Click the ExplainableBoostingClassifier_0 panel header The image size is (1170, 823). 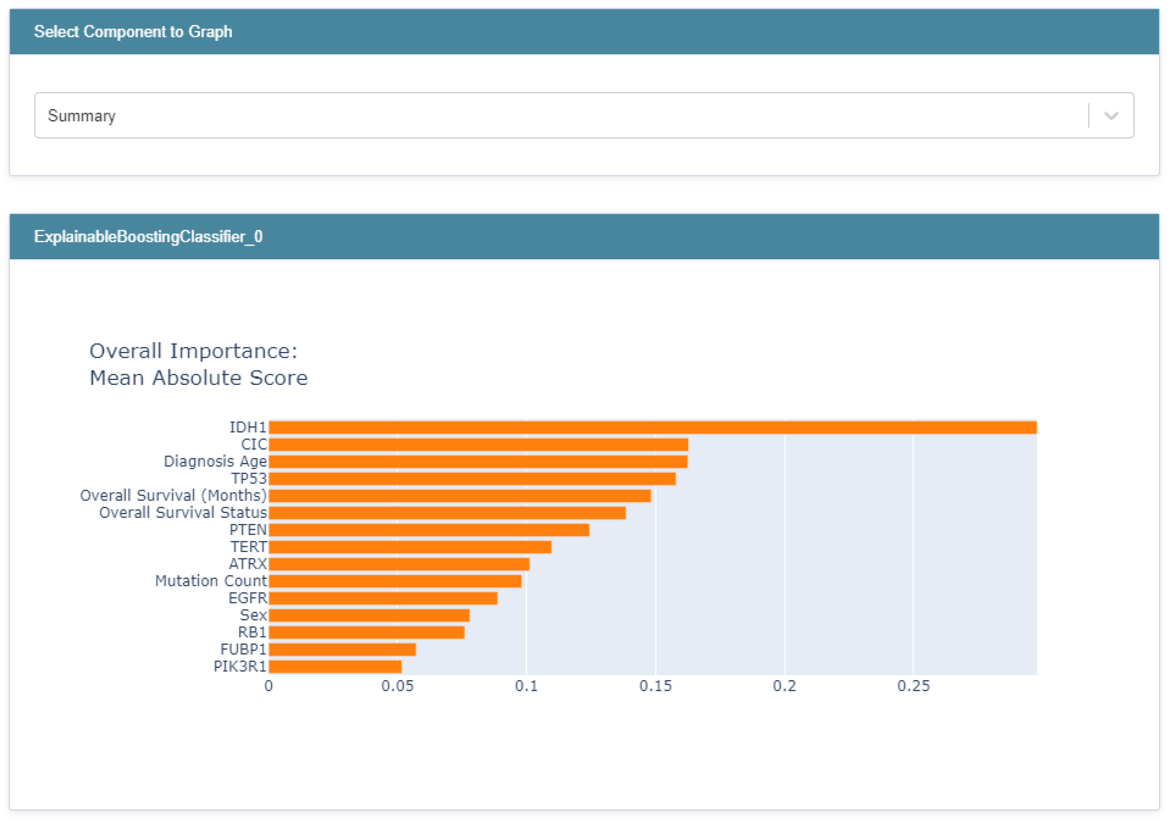(148, 237)
